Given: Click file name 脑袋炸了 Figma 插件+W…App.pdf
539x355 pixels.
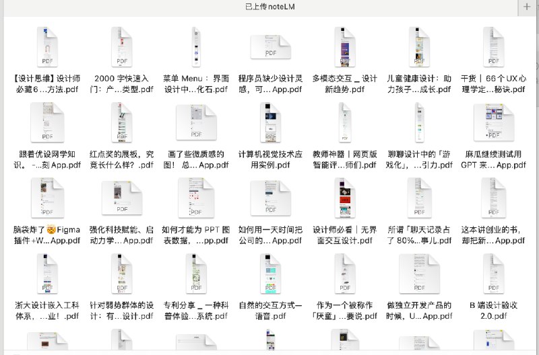Looking at the screenshot, I should coord(47,235).
